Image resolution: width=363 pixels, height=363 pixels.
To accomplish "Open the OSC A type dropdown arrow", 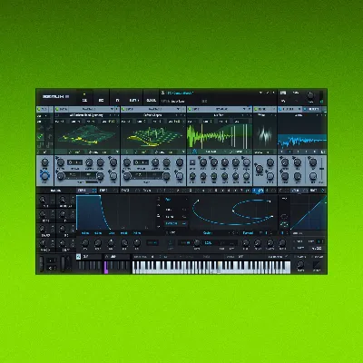I will [x=113, y=109].
